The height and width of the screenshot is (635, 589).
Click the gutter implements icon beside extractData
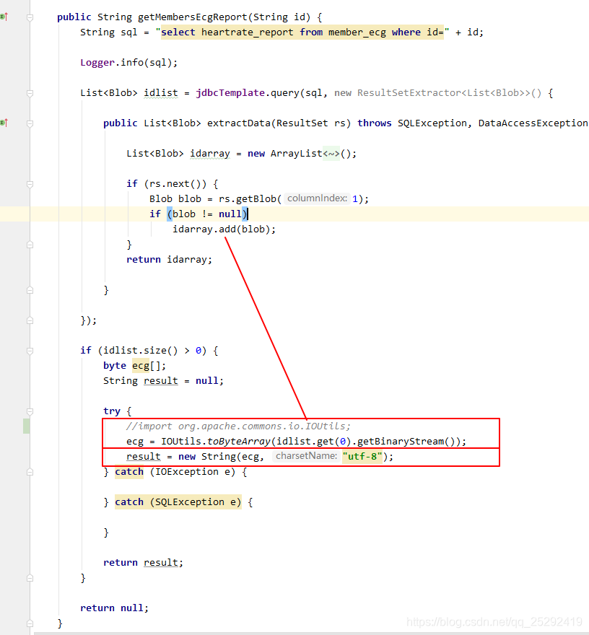click(x=4, y=123)
